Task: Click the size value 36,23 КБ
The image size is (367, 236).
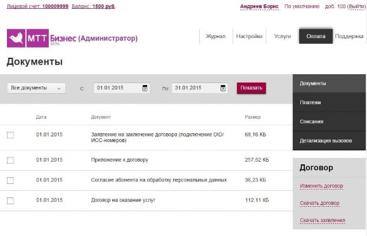Action: [x=255, y=180]
